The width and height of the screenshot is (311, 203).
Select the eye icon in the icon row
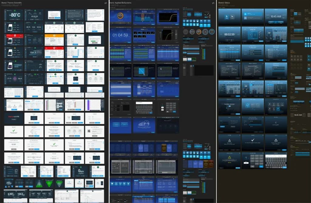tap(187, 21)
